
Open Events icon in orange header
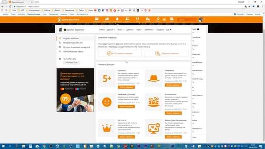(148, 19)
